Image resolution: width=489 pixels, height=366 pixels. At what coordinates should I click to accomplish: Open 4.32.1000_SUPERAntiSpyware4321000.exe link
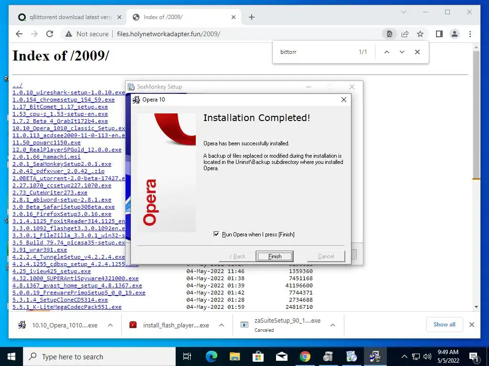pyautogui.click(x=75, y=278)
